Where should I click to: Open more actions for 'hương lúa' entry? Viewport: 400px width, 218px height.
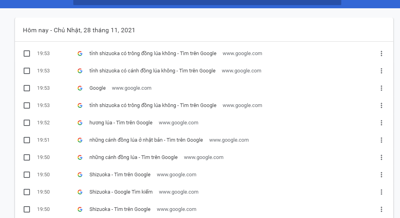click(381, 123)
